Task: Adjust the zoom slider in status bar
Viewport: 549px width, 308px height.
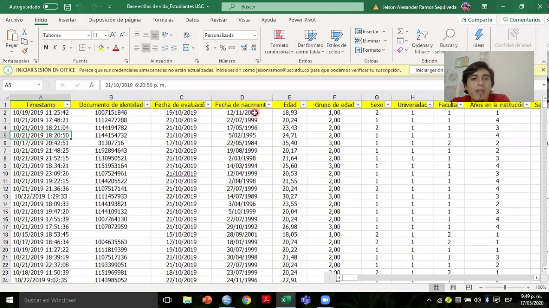Action: 505,287
